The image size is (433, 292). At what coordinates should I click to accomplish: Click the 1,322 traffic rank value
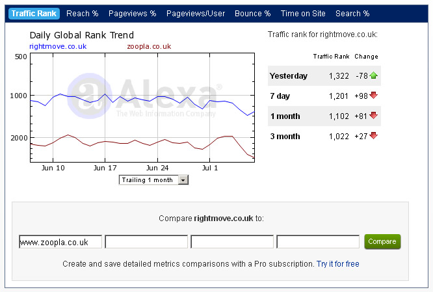[339, 76]
